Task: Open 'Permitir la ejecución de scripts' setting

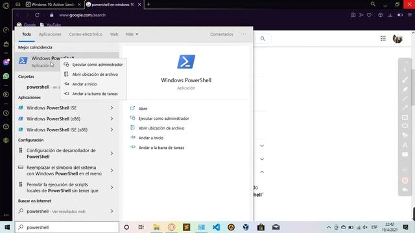Action: [x=62, y=188]
